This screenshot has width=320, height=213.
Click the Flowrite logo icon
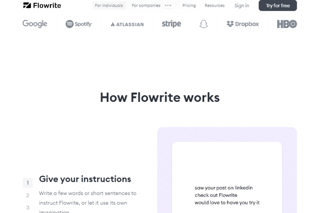click(27, 5)
